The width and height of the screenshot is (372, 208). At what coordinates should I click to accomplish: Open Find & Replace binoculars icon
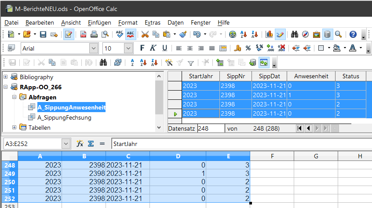pos(295,34)
